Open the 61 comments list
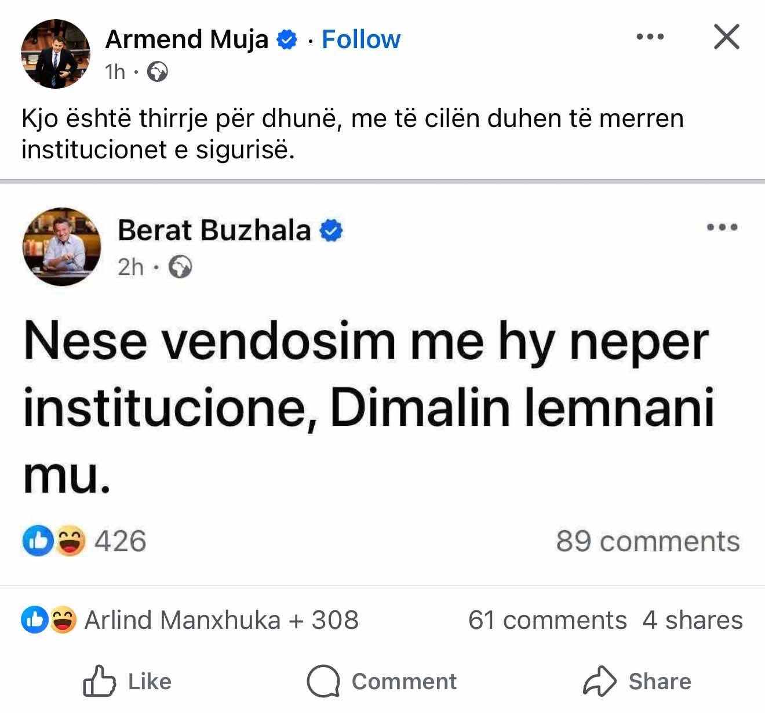 pyautogui.click(x=547, y=620)
